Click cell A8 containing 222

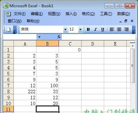(x=25, y=91)
